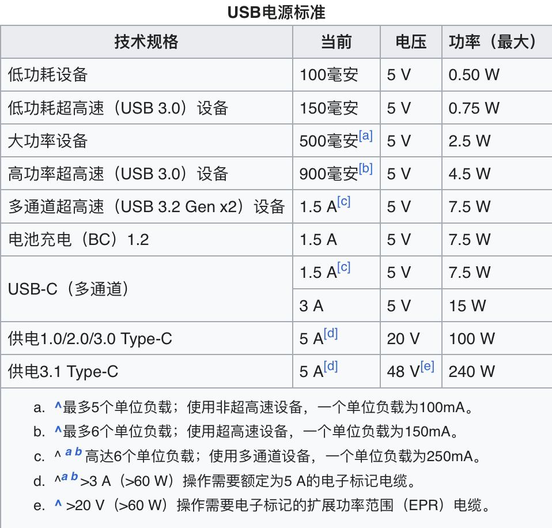Image resolution: width=552 pixels, height=528 pixels.
Task: Click the caret backlink of note a
Action: pyautogui.click(x=58, y=408)
